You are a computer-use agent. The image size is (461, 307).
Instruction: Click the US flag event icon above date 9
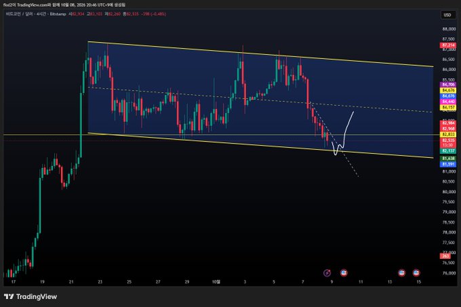point(344,273)
